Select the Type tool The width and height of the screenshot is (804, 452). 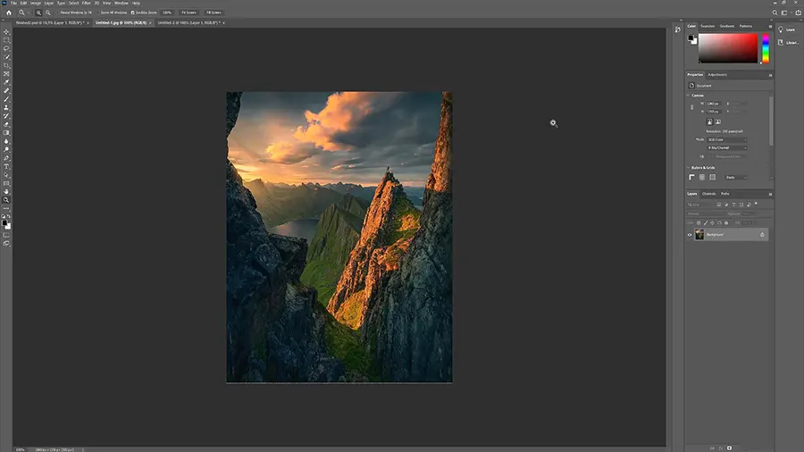[x=6, y=166]
